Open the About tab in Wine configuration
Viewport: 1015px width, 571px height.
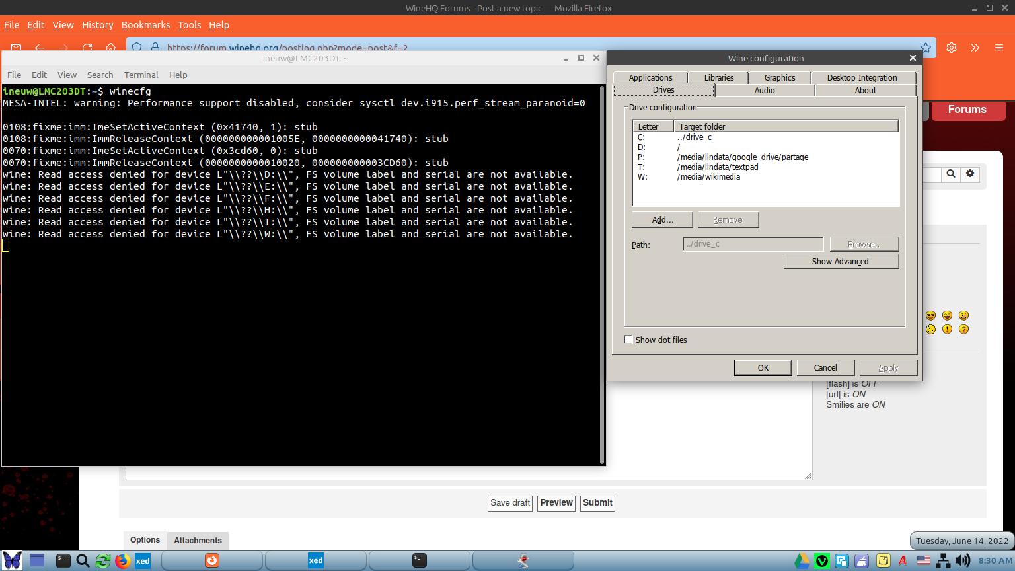866,90
